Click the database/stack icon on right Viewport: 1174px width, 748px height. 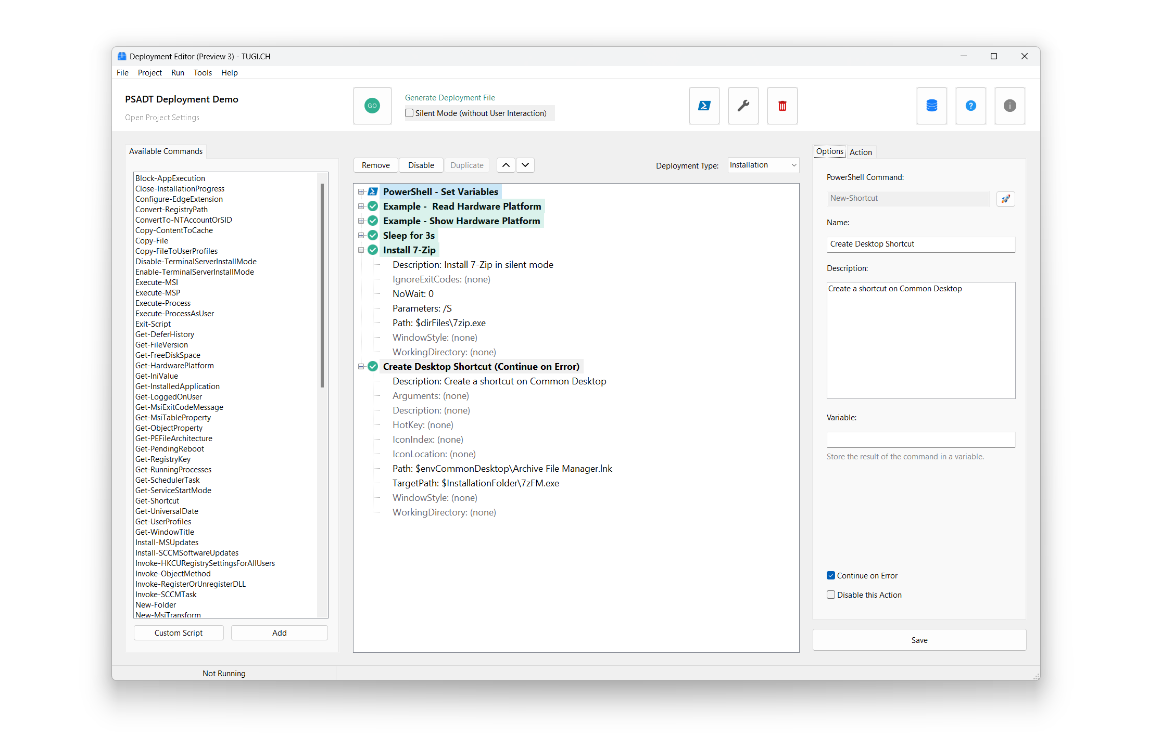[x=931, y=106]
